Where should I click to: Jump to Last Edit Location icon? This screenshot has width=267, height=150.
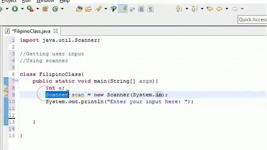click(210, 8)
